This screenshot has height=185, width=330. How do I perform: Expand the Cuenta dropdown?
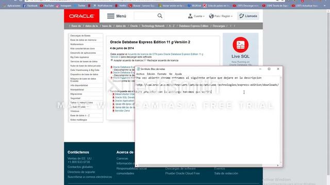[196, 16]
